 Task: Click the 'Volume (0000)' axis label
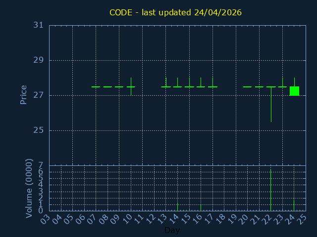29,188
